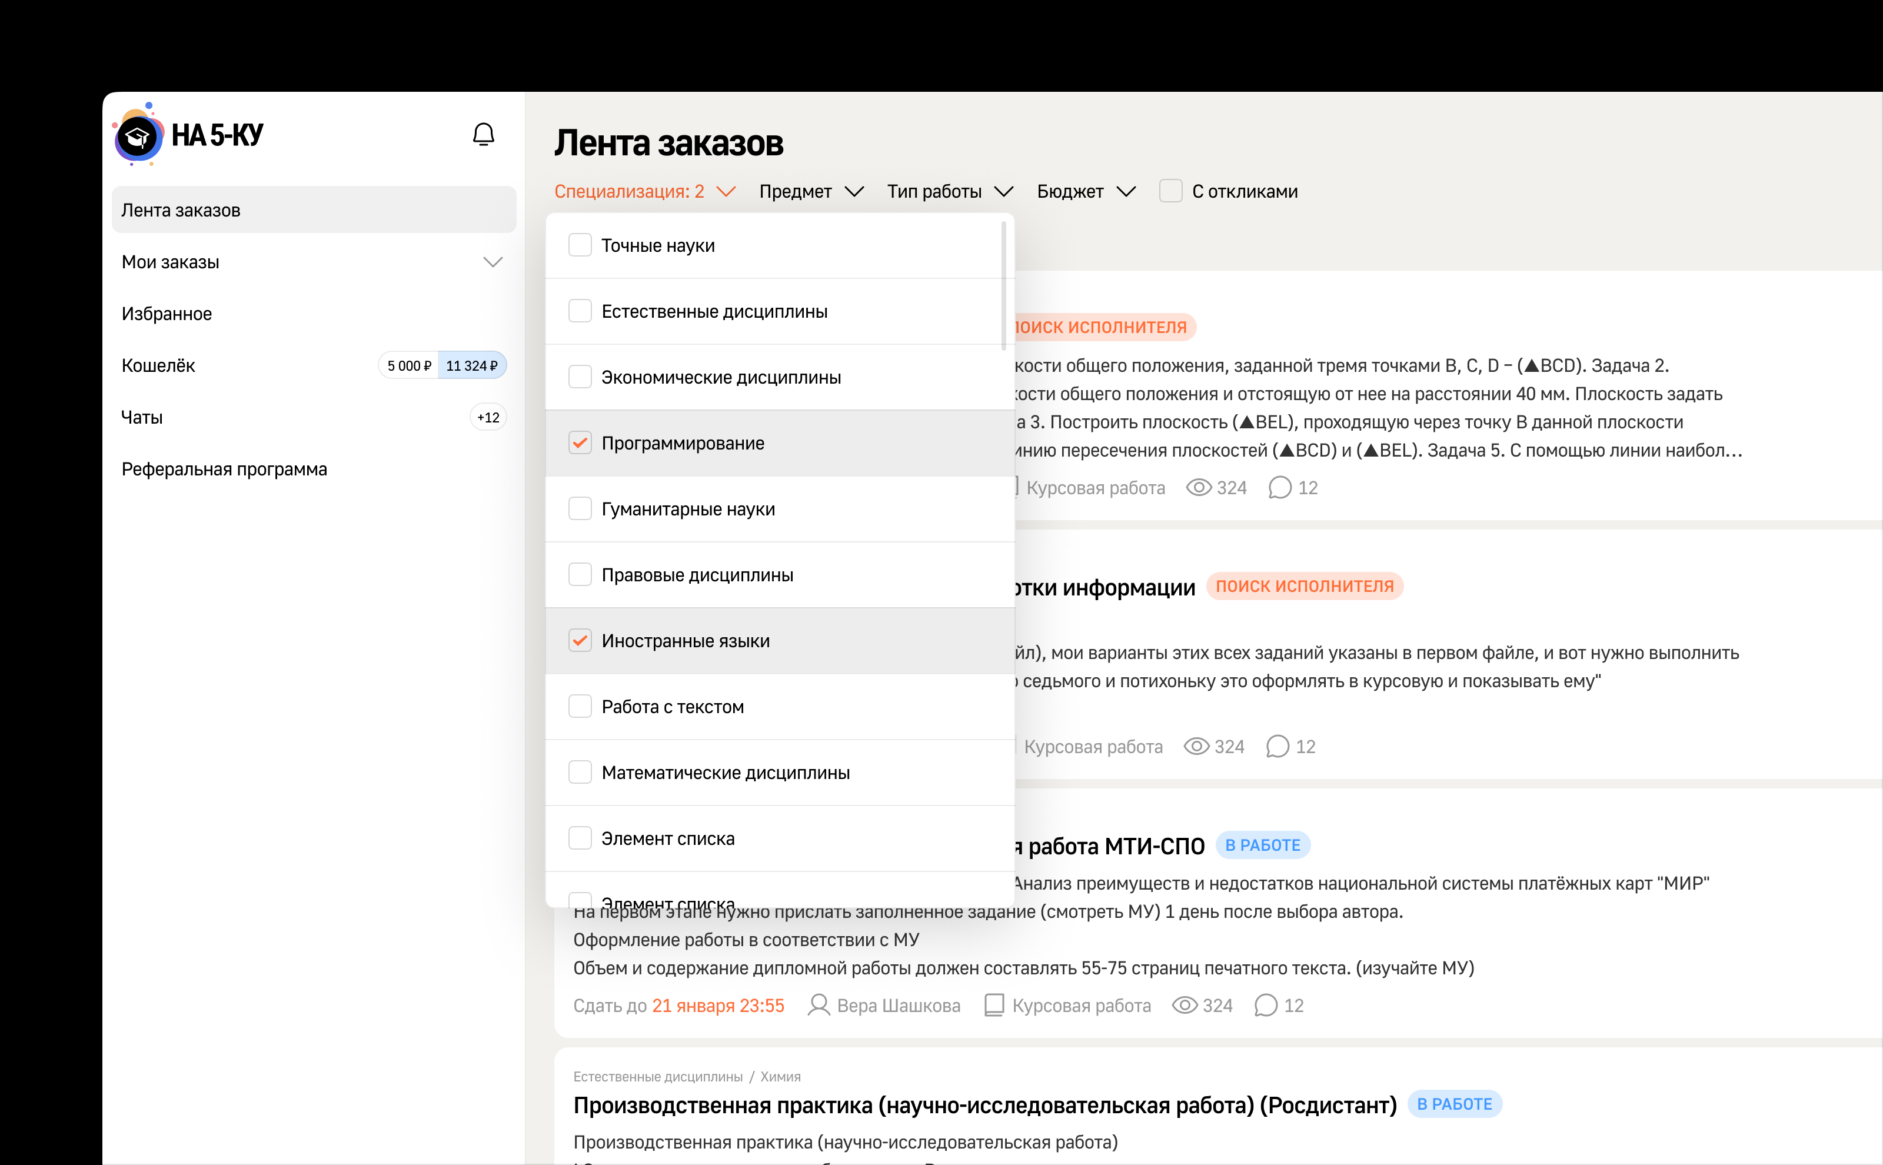Click the +12 chats counter badge
Screen dimensions: 1883x1165
(x=488, y=417)
